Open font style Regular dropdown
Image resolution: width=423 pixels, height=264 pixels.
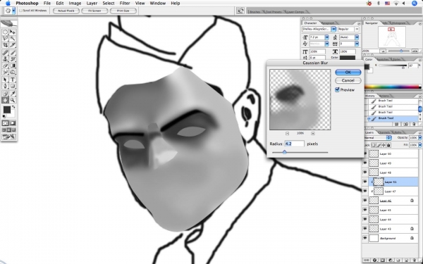pyautogui.click(x=357, y=29)
